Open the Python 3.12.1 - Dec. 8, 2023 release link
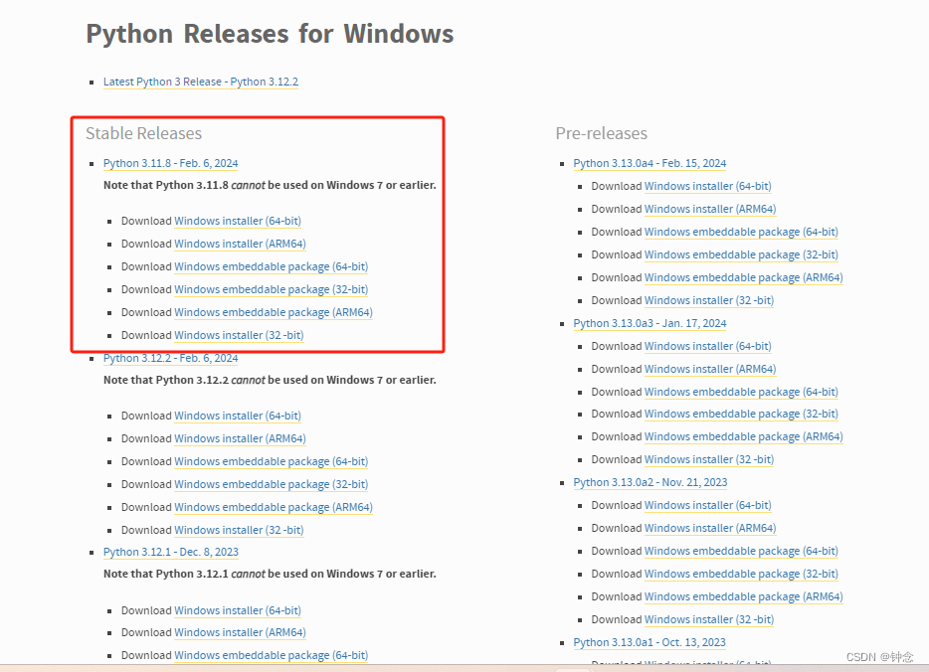Viewport: 929px width, 672px height. pos(171,553)
